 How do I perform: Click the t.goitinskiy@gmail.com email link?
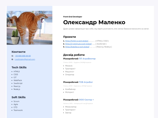tap(25, 59)
